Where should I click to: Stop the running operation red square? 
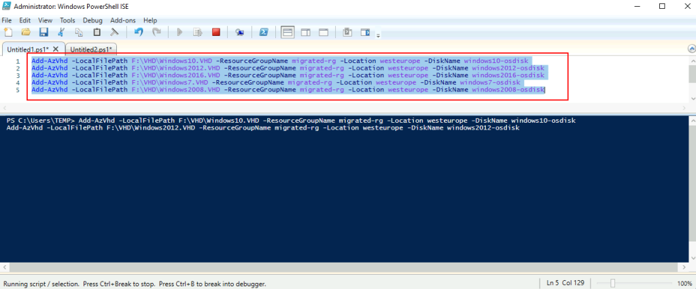pyautogui.click(x=216, y=32)
